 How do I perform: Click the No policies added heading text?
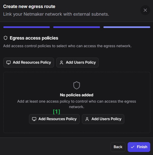[x=77, y=95]
